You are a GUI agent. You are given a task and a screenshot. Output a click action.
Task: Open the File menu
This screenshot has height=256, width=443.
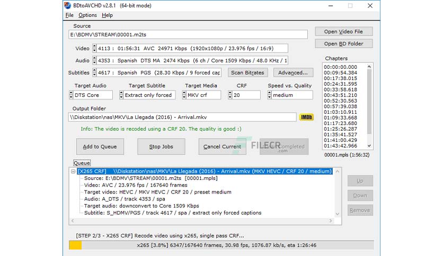click(69, 15)
